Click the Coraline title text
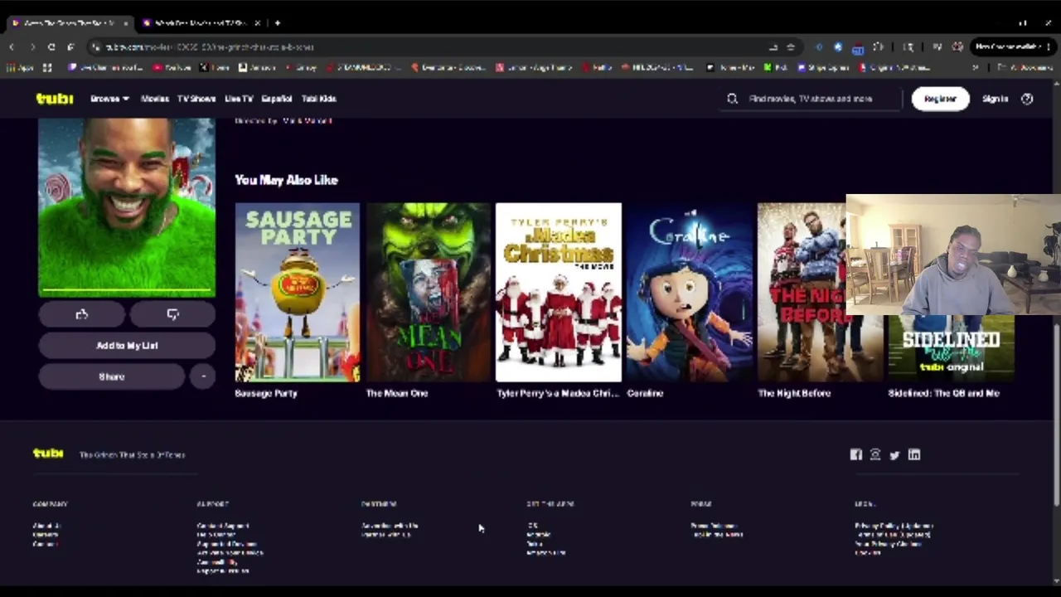The height and width of the screenshot is (597, 1061). tap(646, 393)
